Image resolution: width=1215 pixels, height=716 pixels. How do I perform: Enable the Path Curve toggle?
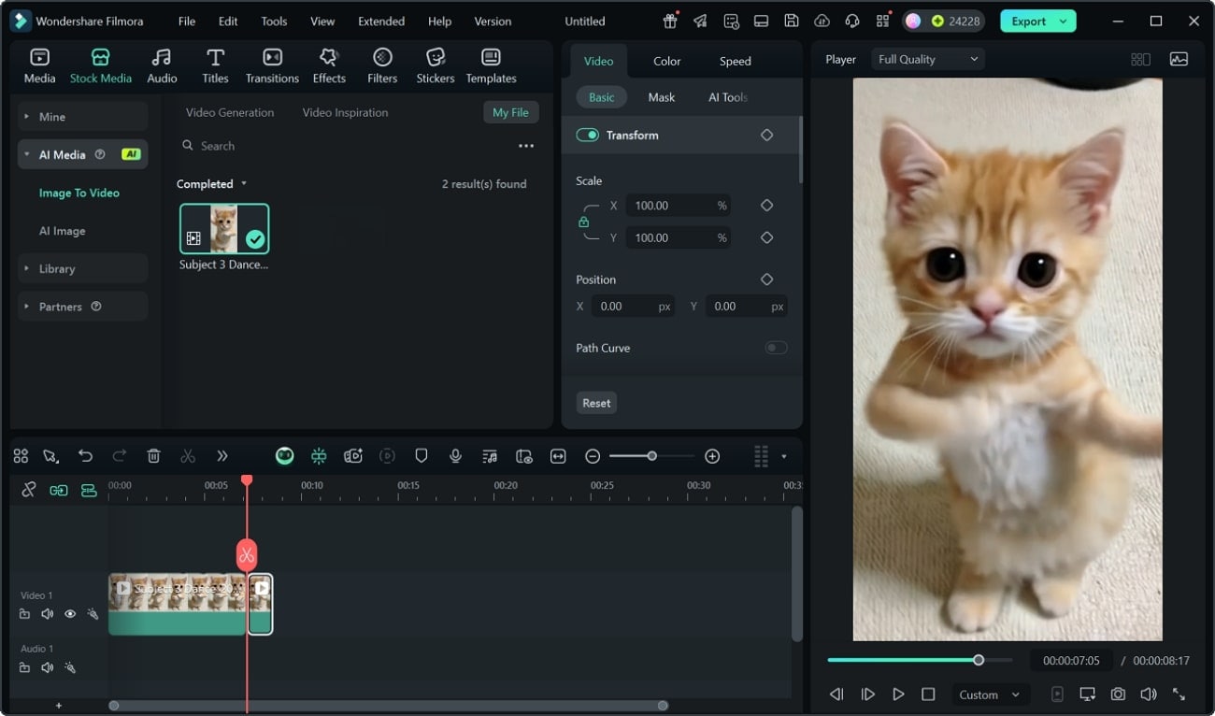pos(776,348)
